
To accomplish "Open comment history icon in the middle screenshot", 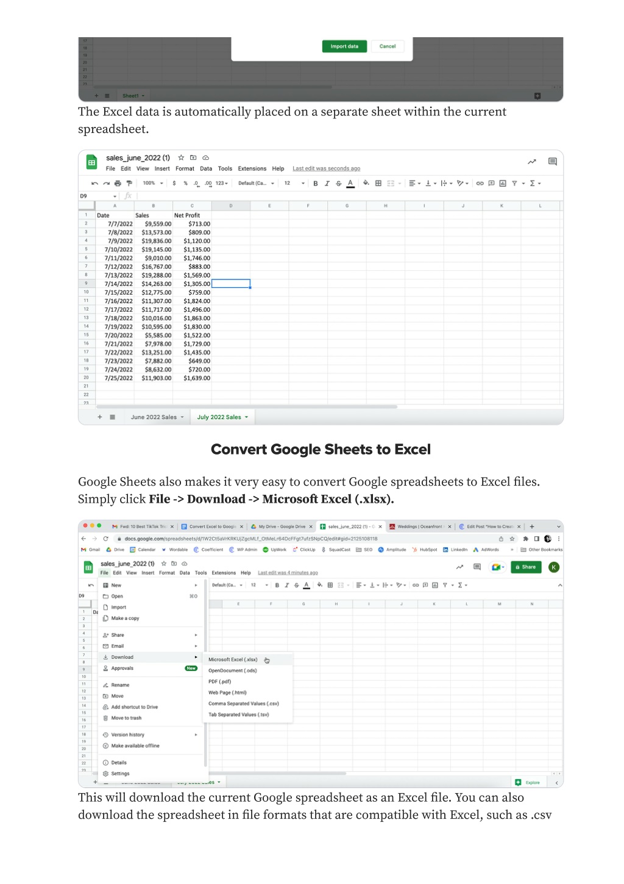I will (x=553, y=162).
